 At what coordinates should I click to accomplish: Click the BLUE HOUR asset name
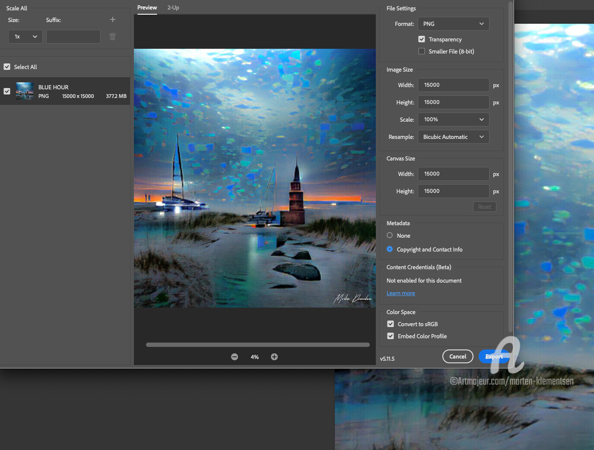(54, 87)
